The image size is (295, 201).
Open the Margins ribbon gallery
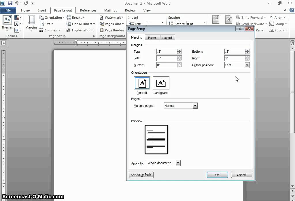coord(31,24)
